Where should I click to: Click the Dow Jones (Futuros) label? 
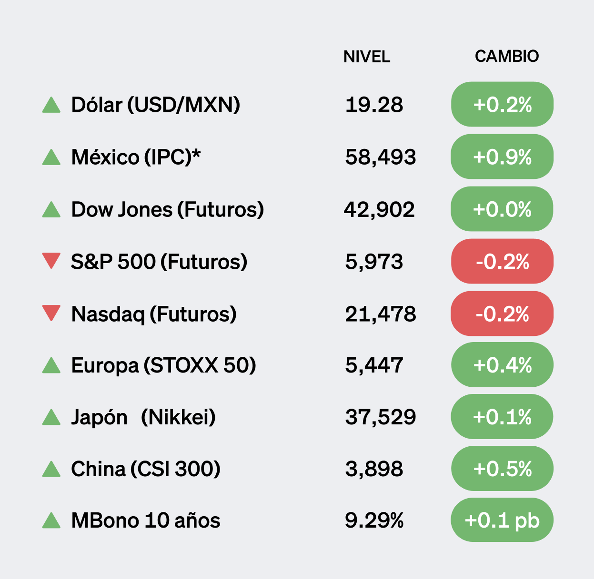(168, 210)
